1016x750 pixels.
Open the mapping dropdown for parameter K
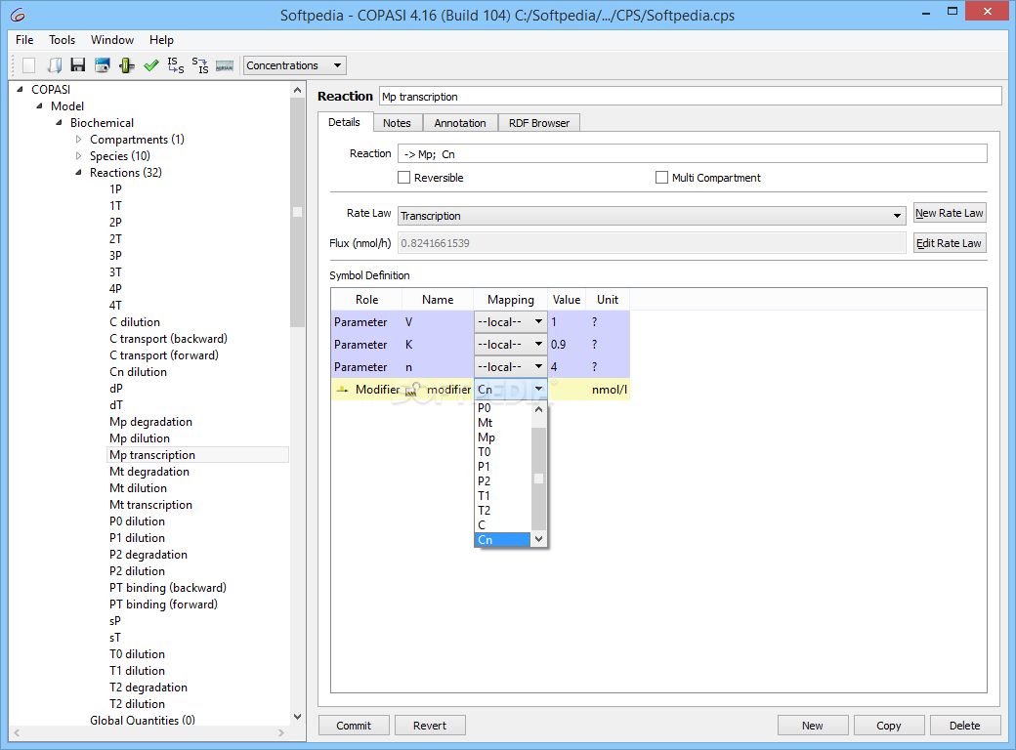pyautogui.click(x=511, y=345)
